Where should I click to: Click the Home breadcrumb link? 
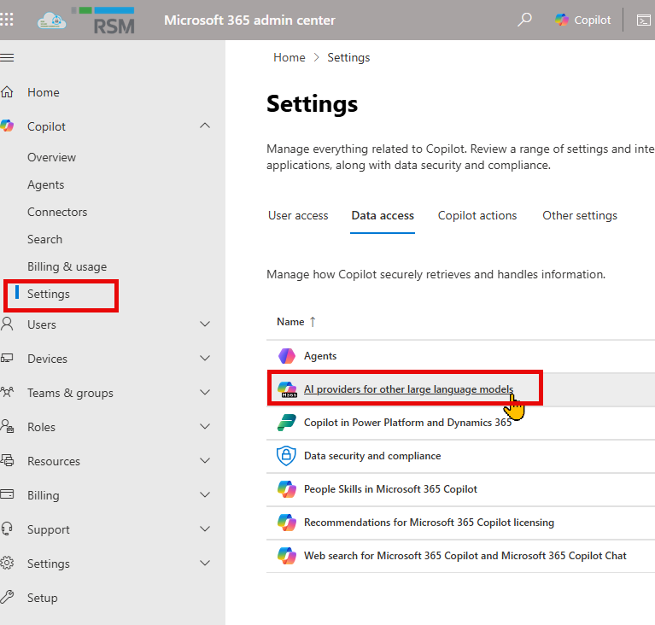point(289,57)
